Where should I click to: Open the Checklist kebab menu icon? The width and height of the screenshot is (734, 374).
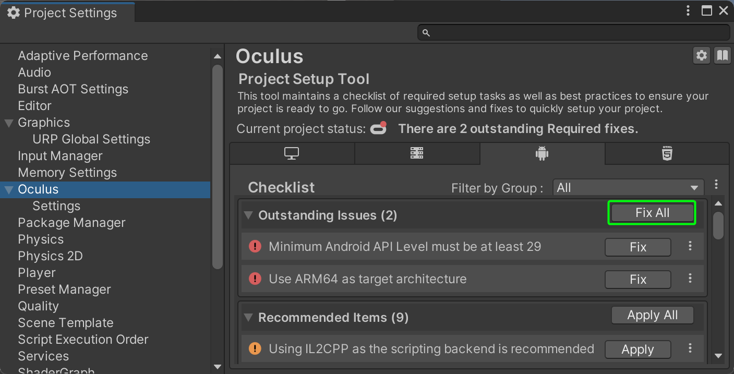point(716,184)
